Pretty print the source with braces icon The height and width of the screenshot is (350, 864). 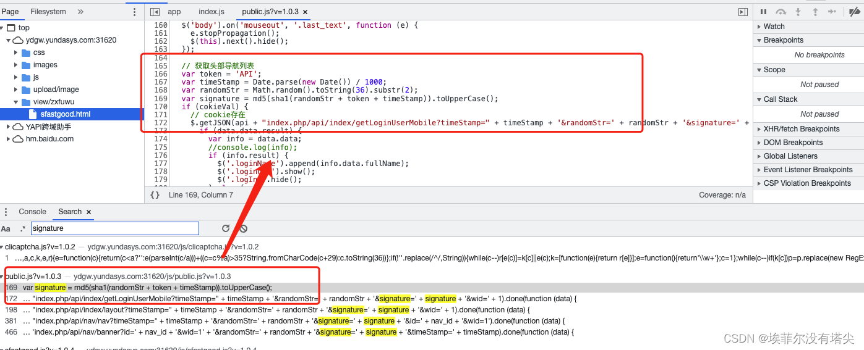(155, 195)
